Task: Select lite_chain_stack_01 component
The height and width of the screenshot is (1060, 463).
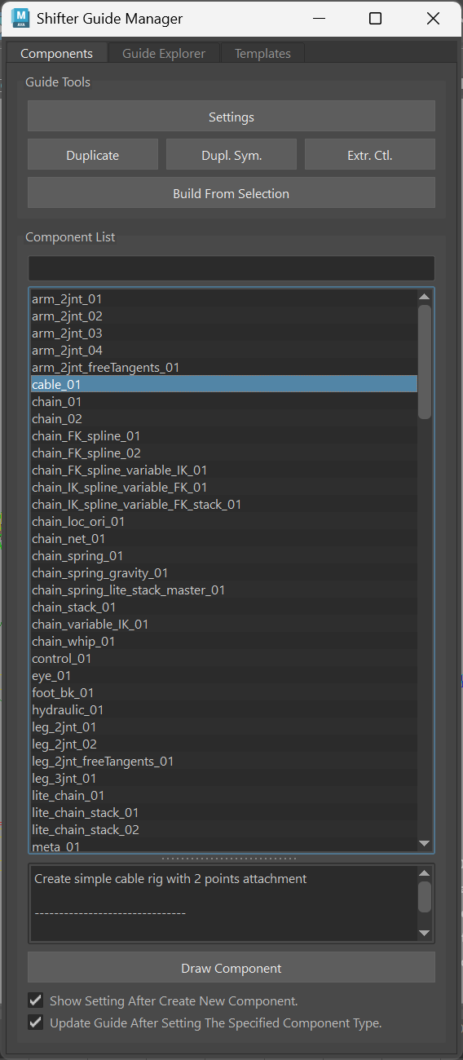Action: (x=223, y=813)
